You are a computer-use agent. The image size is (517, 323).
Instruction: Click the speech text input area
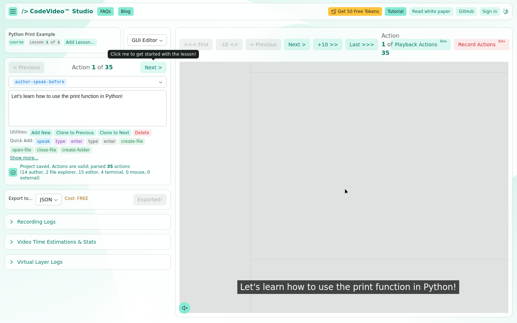(88, 108)
